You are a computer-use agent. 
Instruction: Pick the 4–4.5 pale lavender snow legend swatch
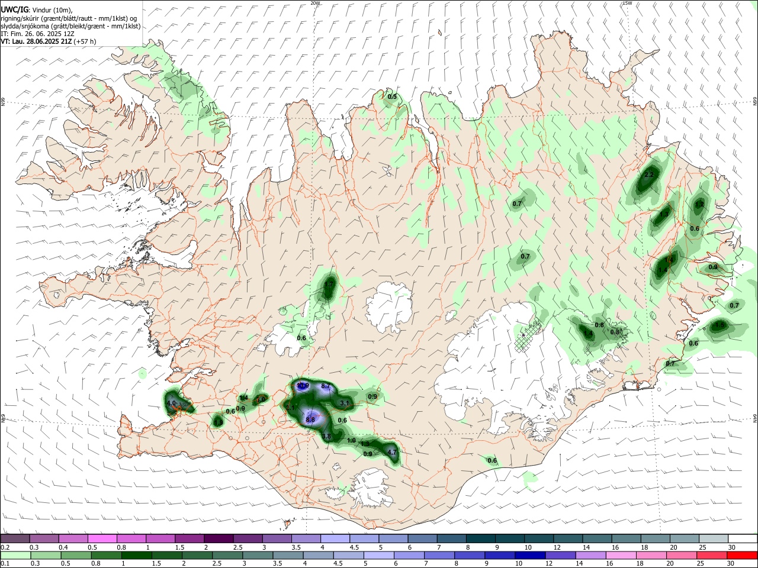pyautogui.click(x=335, y=538)
